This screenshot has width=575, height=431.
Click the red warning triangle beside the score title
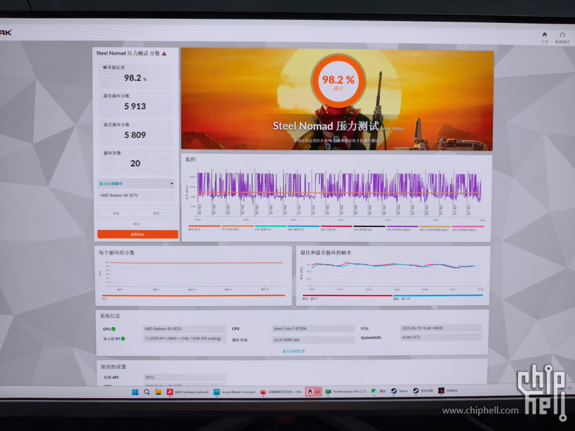pyautogui.click(x=164, y=53)
